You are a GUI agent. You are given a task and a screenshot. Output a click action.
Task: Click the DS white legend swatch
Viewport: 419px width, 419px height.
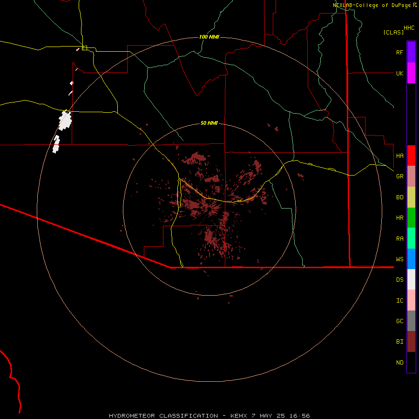pos(411,279)
